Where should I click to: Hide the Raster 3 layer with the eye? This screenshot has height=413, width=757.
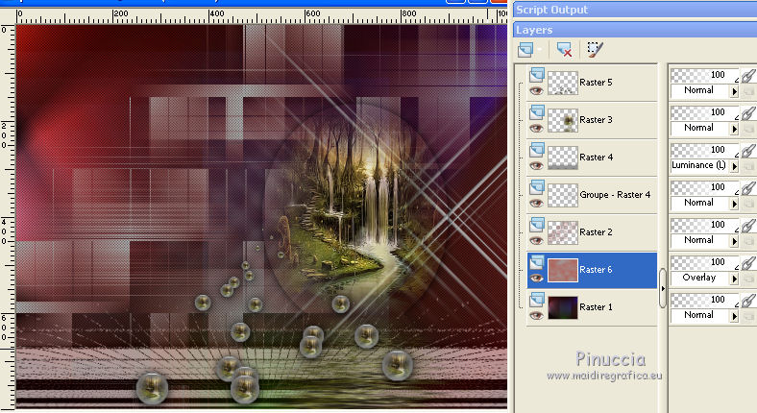click(536, 129)
